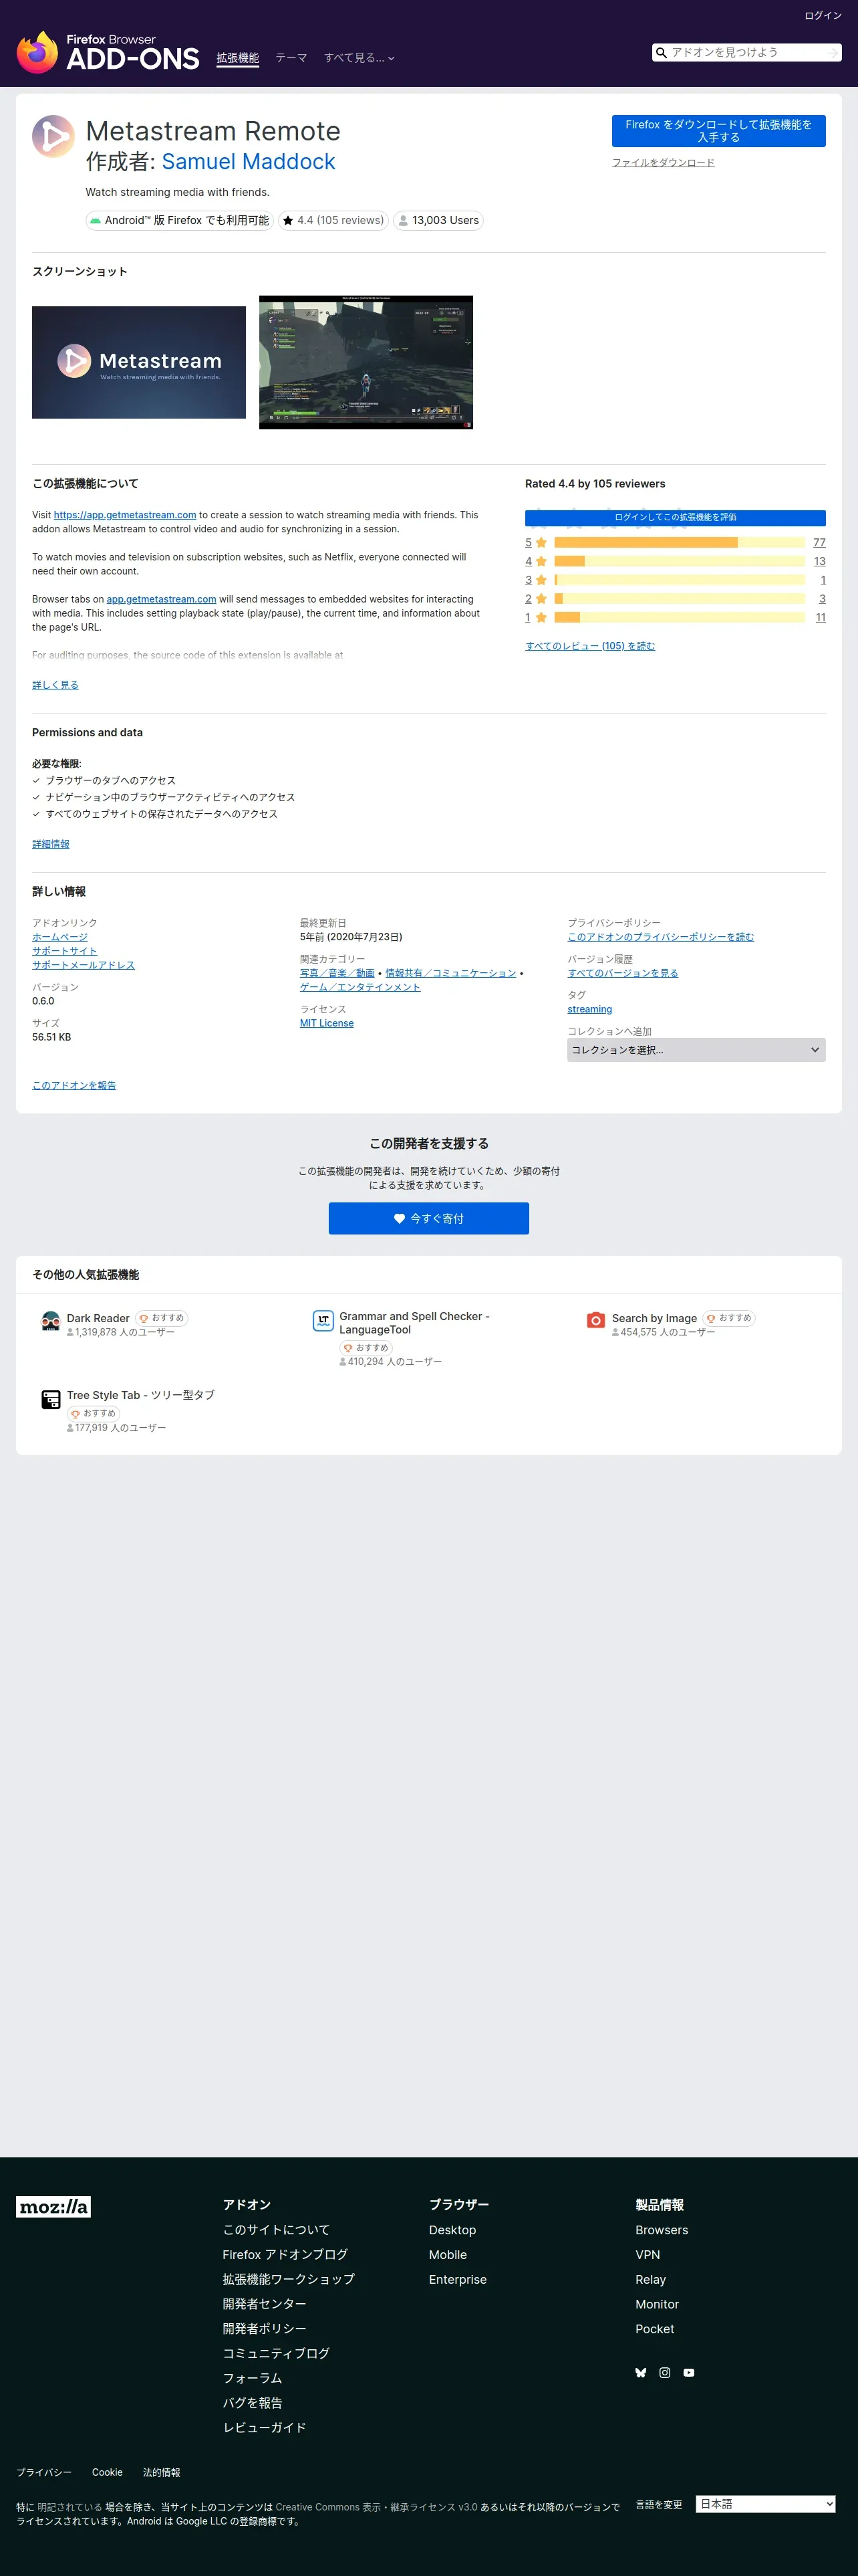Open Creative Commons license link
The width and height of the screenshot is (858, 2576).
(377, 2507)
